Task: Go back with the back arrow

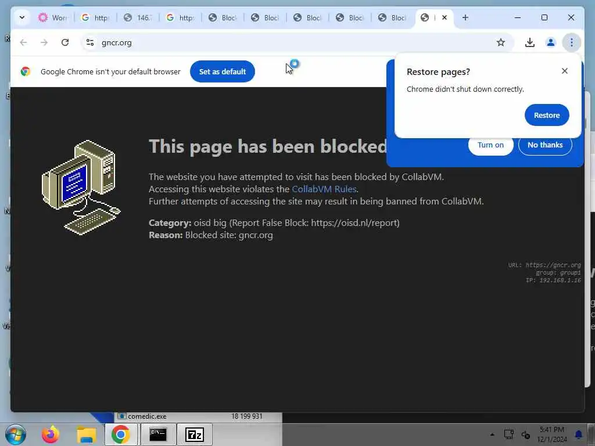Action: 23,42
